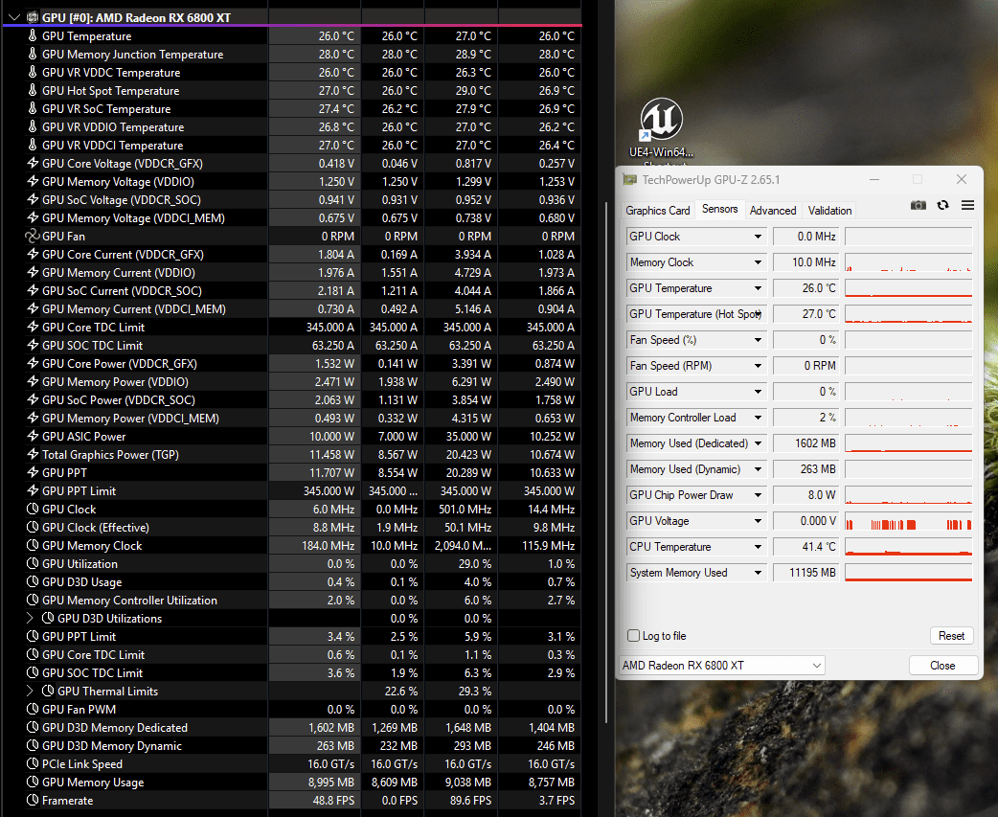Select GPU D3D Memory Dynamic row
The width and height of the screenshot is (998, 817).
click(x=291, y=746)
